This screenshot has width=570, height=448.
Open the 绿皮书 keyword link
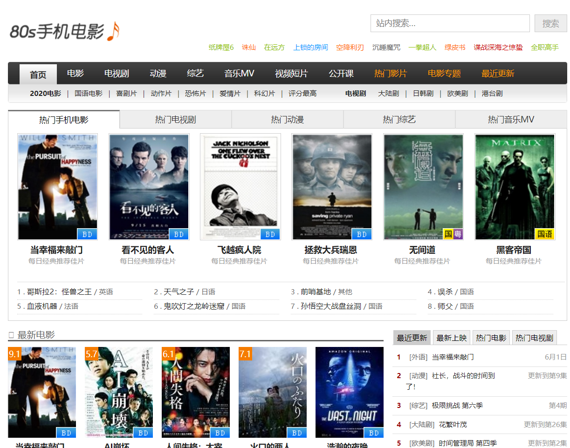455,47
